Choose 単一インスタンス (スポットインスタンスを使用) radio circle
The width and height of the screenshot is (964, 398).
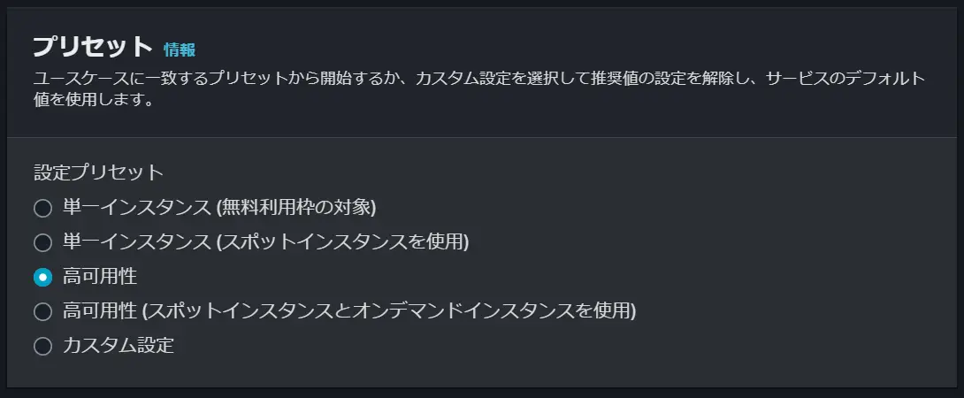click(43, 243)
